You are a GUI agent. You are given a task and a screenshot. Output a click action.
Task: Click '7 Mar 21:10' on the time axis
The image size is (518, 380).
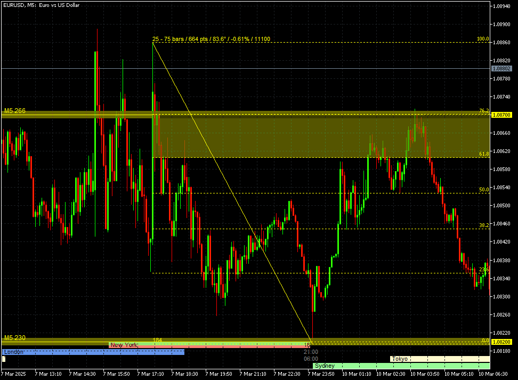click(x=253, y=374)
